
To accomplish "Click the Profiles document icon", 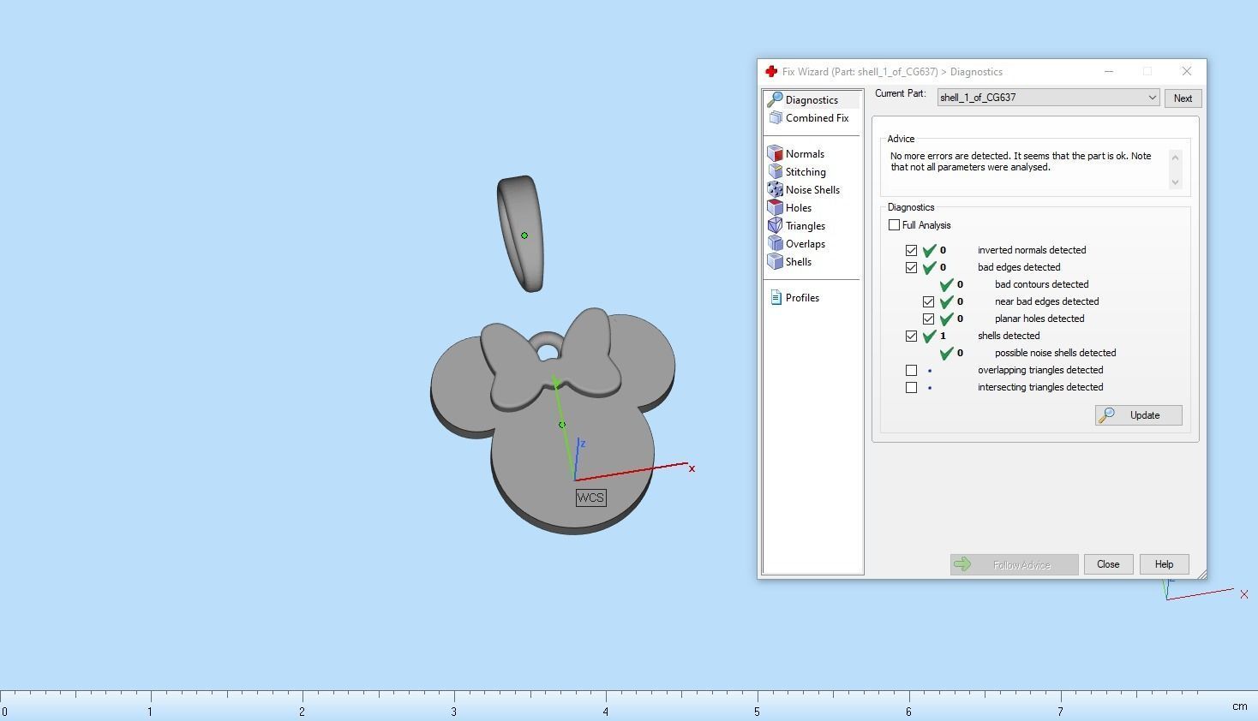I will [x=776, y=298].
